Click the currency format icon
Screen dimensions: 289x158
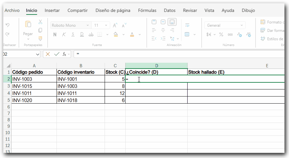point(209,34)
